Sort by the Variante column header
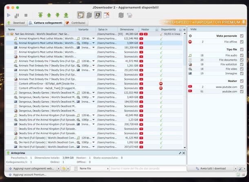This screenshot has height=182, width=249. [86, 29]
